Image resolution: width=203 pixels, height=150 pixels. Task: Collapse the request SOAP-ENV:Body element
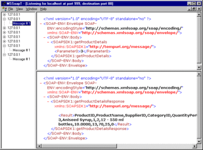click(x=44, y=38)
